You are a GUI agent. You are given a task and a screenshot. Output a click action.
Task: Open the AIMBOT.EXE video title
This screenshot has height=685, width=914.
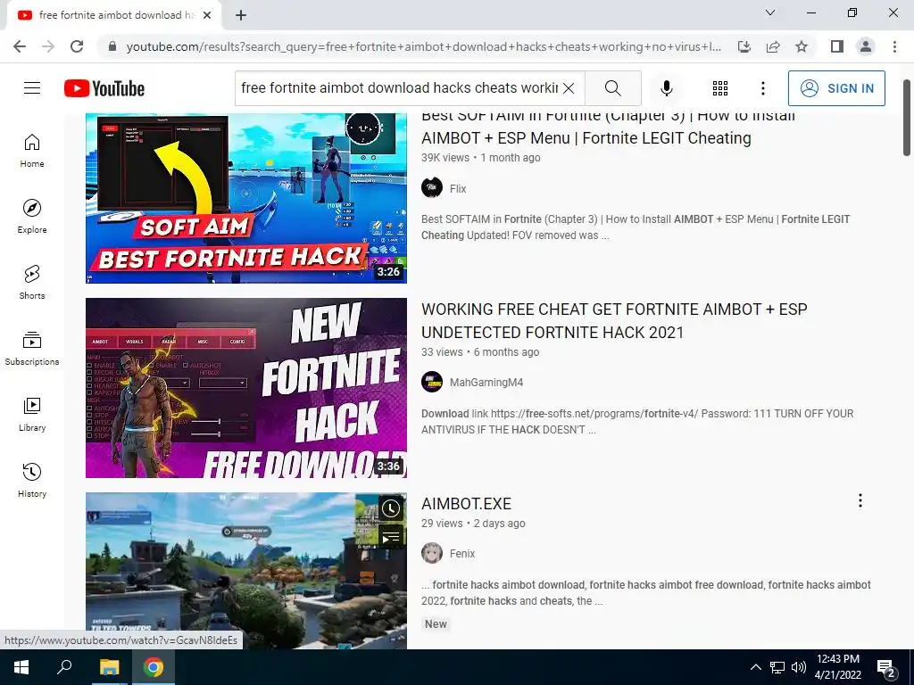pyautogui.click(x=466, y=504)
